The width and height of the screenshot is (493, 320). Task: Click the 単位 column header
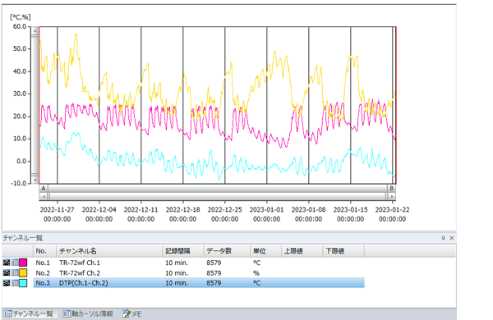click(265, 251)
